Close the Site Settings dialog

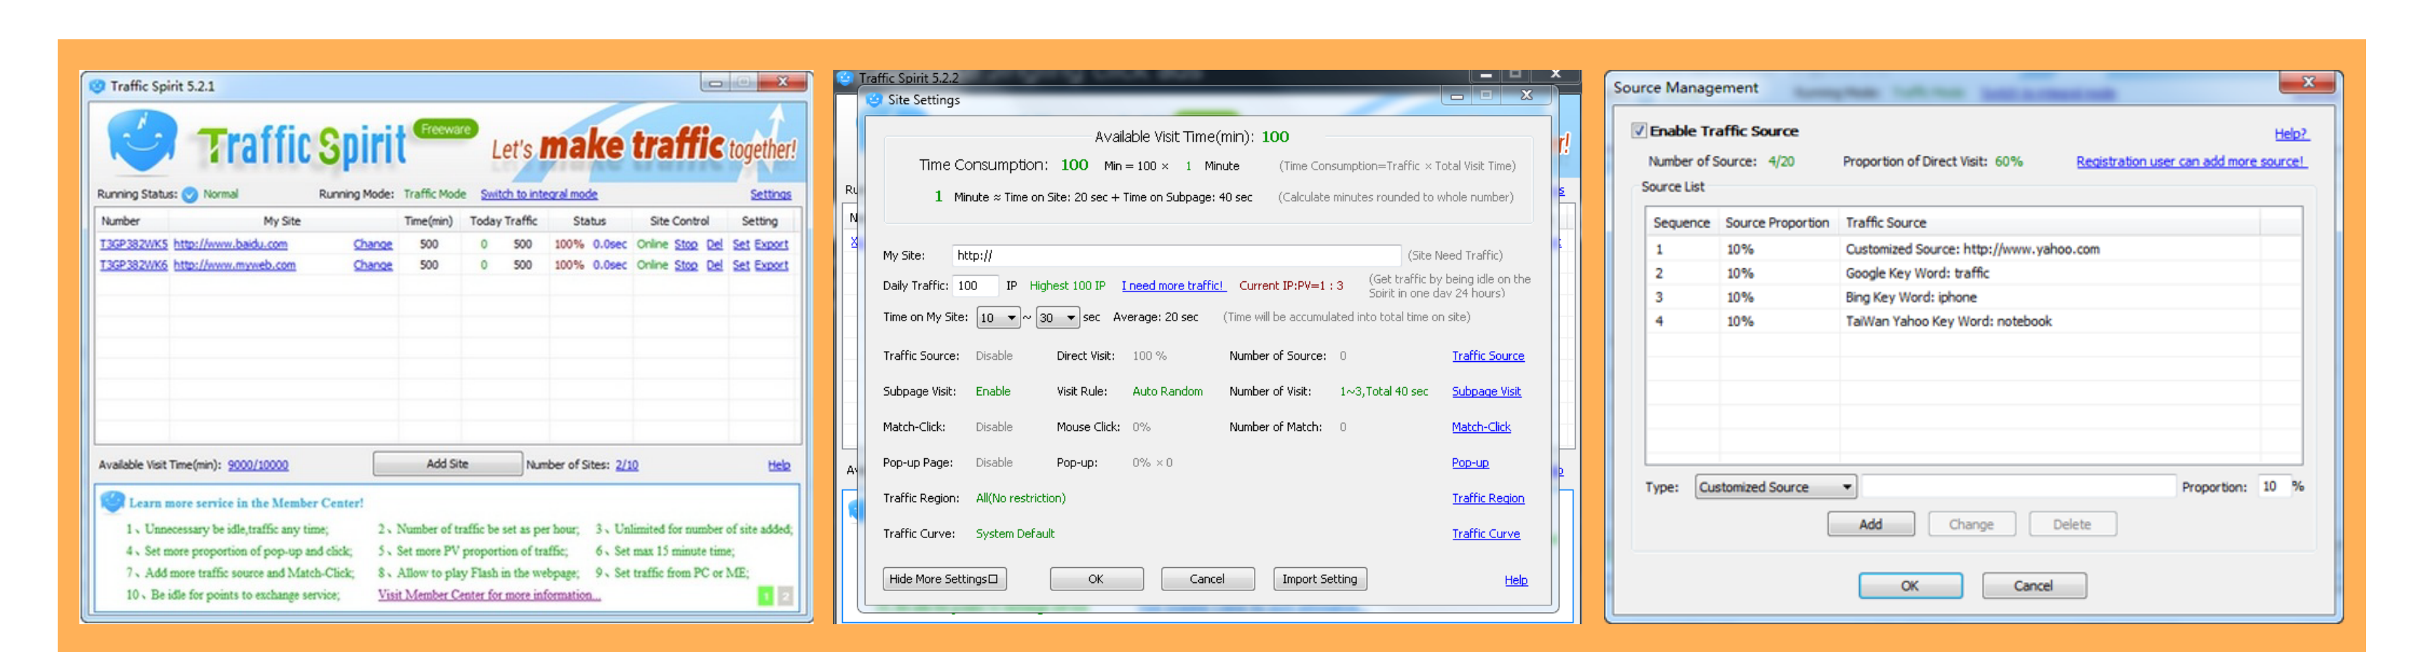[1527, 95]
